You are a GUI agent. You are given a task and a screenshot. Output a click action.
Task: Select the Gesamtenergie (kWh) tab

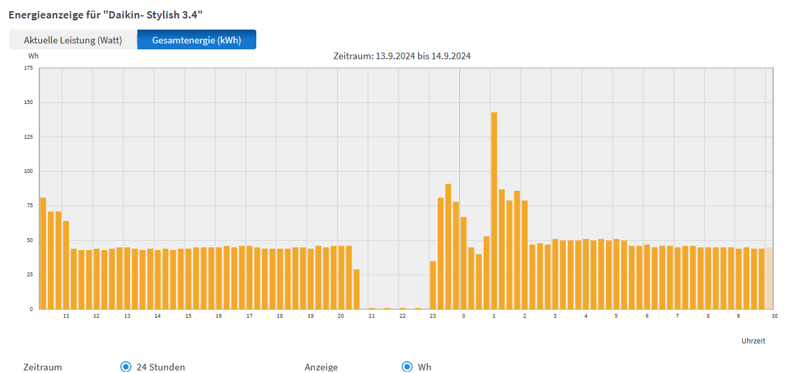click(196, 40)
